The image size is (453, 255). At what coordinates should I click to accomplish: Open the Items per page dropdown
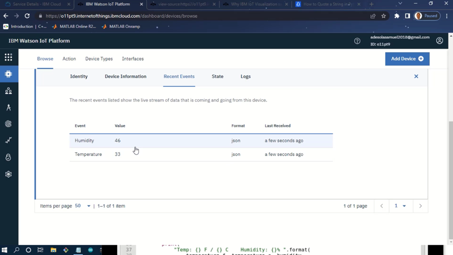83,206
